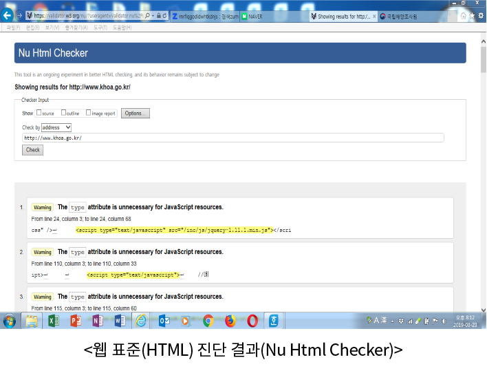The height and width of the screenshot is (373, 487).
Task: Open the 파일(F) menu
Action: [13, 28]
